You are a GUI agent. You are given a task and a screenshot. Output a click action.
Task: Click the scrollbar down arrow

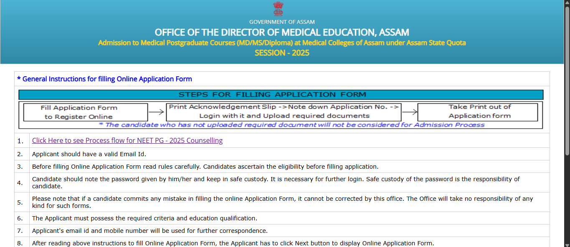point(567,244)
